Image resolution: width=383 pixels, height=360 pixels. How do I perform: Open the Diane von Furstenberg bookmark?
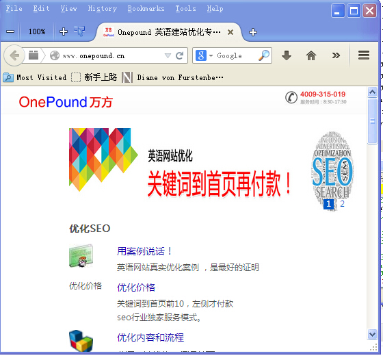point(172,78)
